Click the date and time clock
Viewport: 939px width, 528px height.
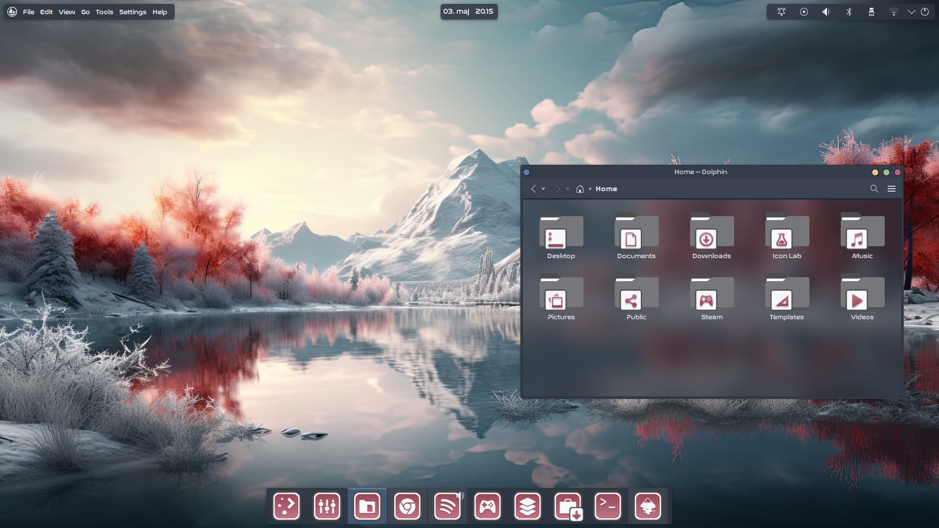469,11
